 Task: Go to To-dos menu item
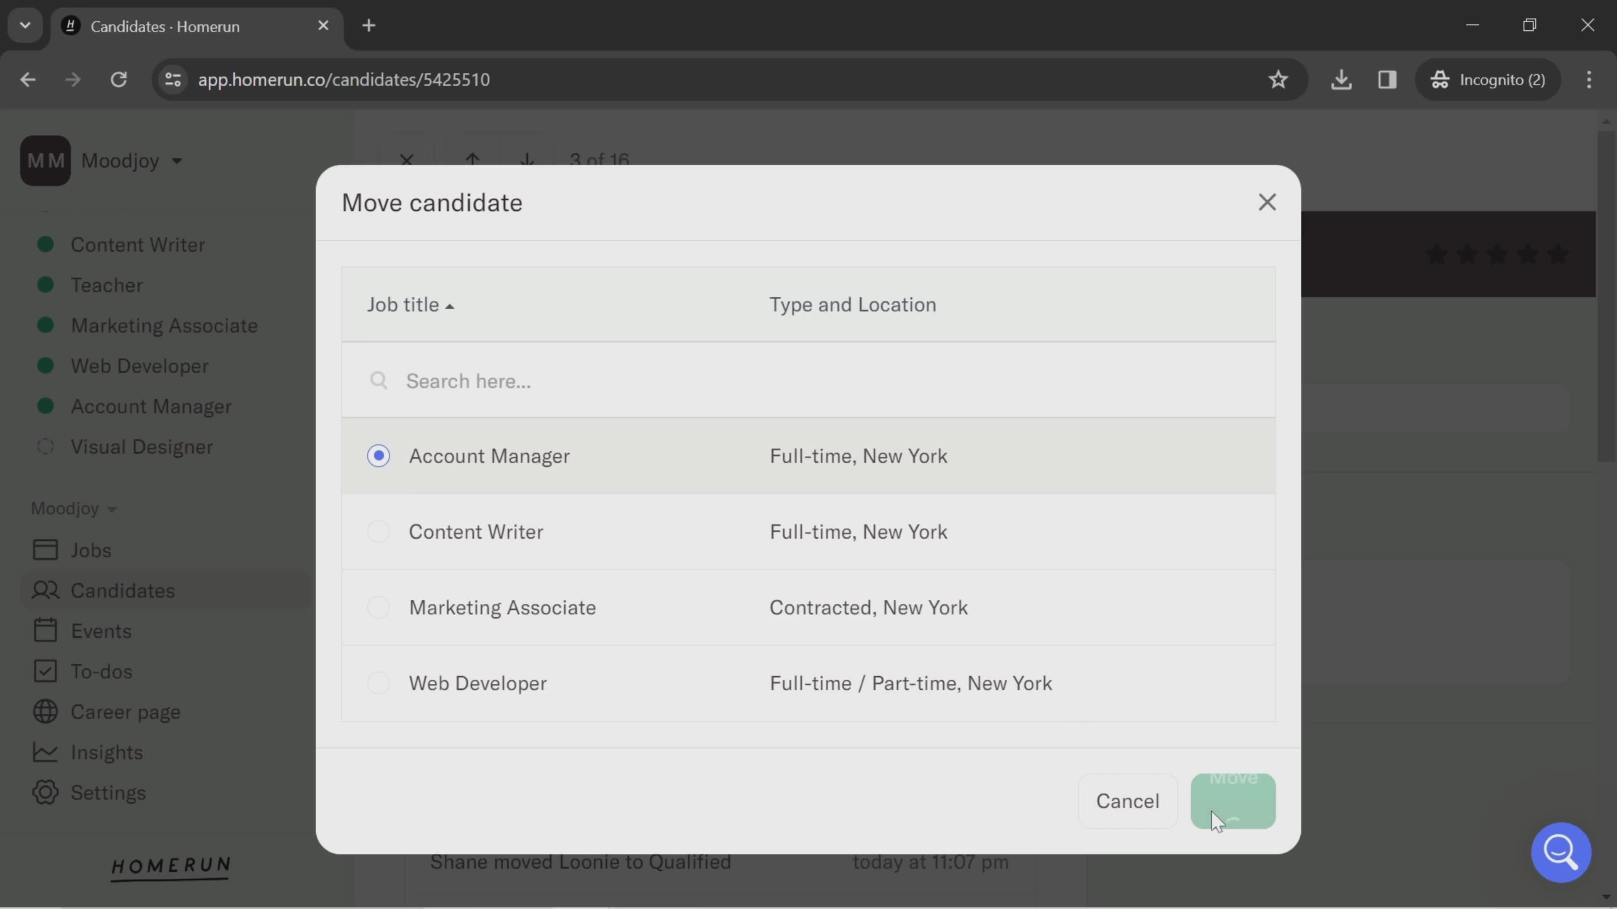point(101,671)
